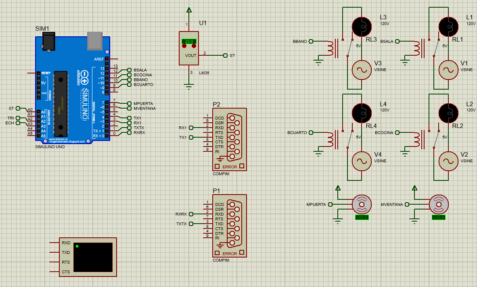Click the MVENTANA terminal at the servo
477x287 pixels.
click(x=407, y=205)
